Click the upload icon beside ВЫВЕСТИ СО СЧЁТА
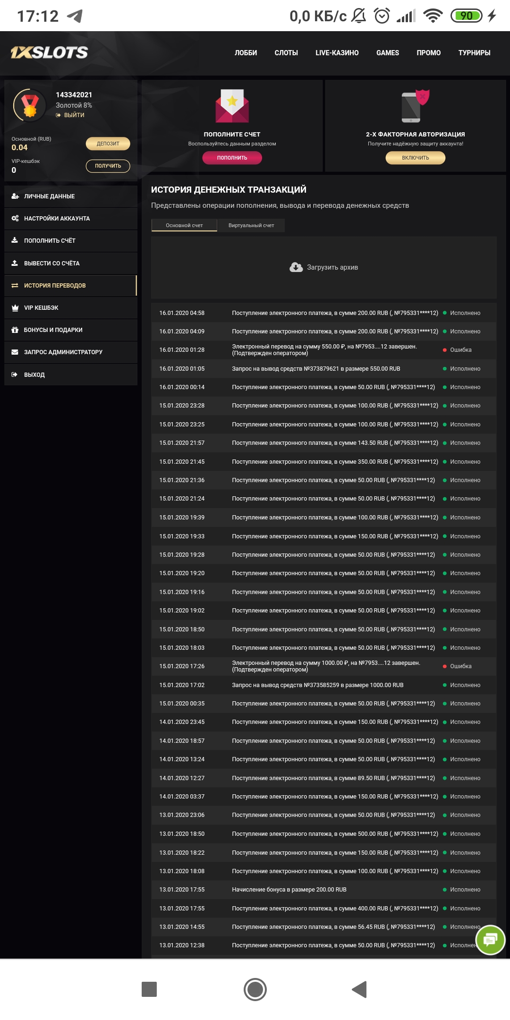Screen dimensions: 510x1020 tap(15, 263)
